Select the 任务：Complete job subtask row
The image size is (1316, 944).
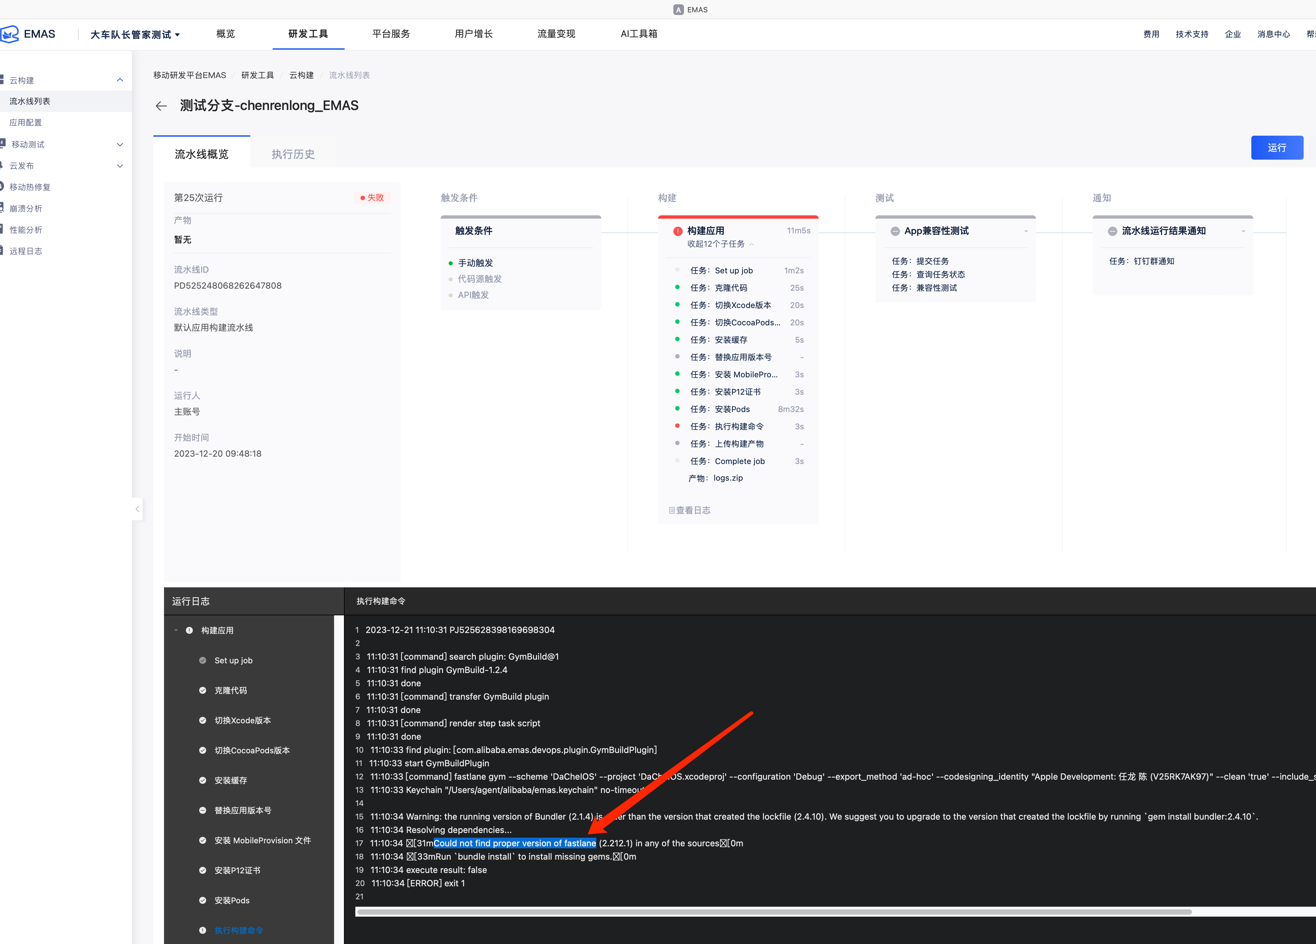tap(739, 461)
